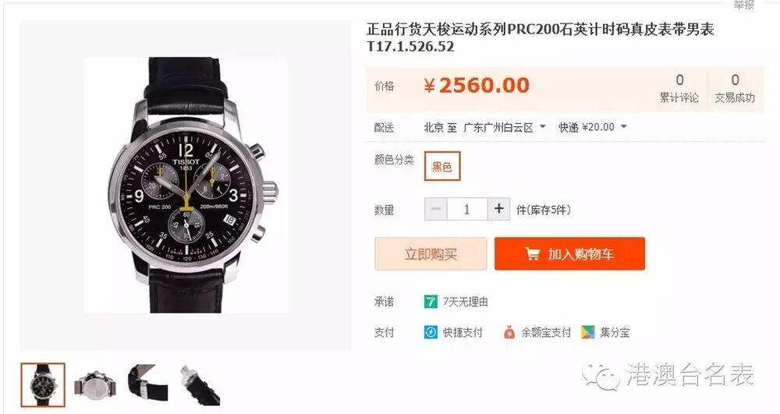
Task: Decrease quantity with the minus button
Action: (436, 209)
